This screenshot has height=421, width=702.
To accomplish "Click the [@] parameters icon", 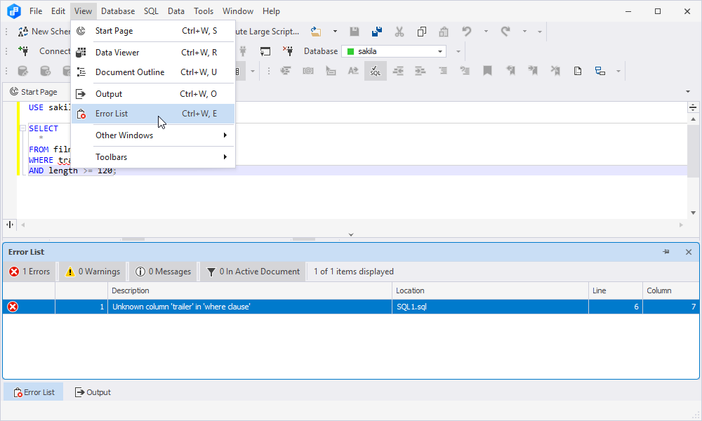I will point(308,71).
